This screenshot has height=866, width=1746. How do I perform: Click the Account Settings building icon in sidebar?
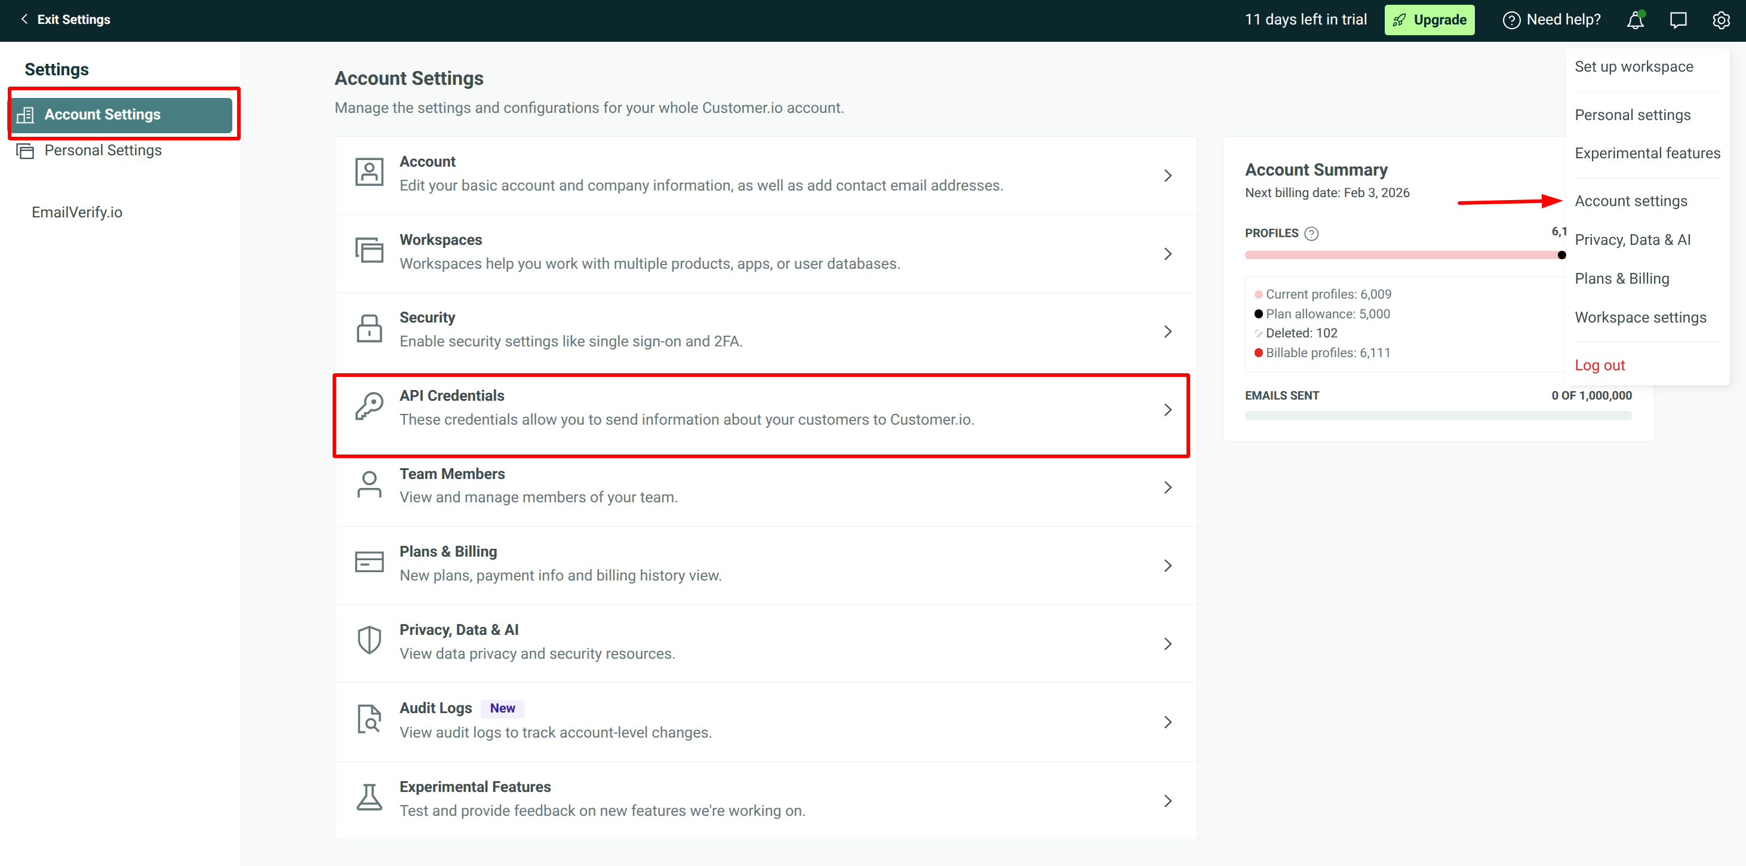tap(26, 115)
